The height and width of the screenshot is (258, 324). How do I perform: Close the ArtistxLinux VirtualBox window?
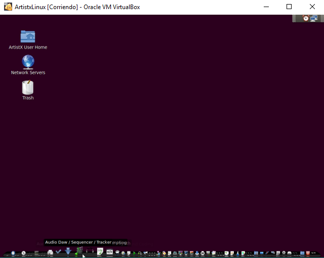pos(312,7)
